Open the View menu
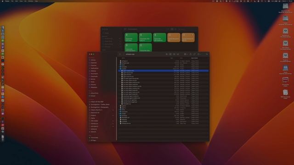 click(21, 1)
